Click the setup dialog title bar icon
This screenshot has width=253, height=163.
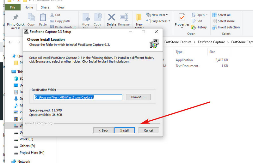tap(26, 32)
